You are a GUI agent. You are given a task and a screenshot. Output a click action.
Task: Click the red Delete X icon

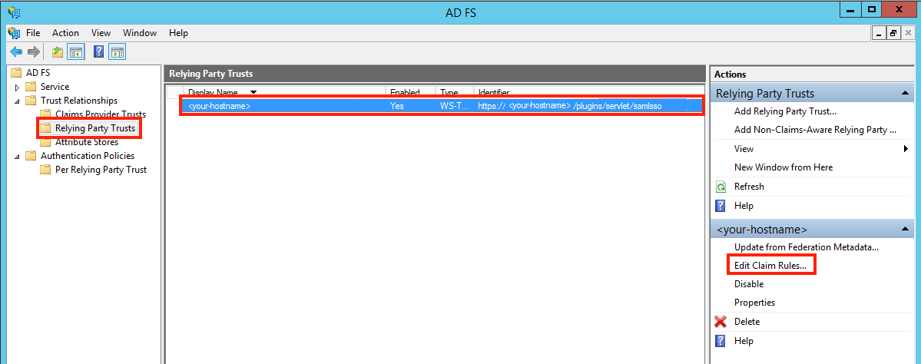pyautogui.click(x=721, y=322)
